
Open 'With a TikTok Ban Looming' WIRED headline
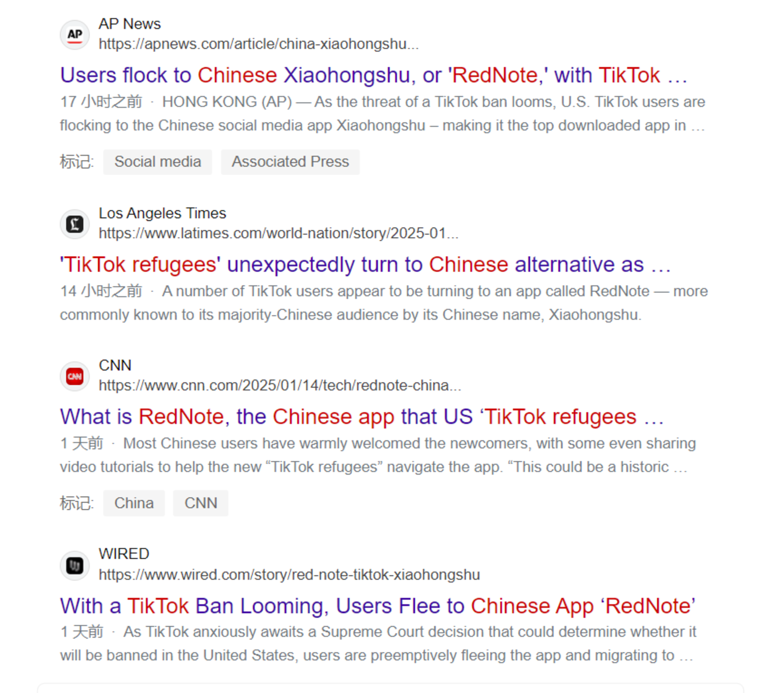(x=377, y=606)
